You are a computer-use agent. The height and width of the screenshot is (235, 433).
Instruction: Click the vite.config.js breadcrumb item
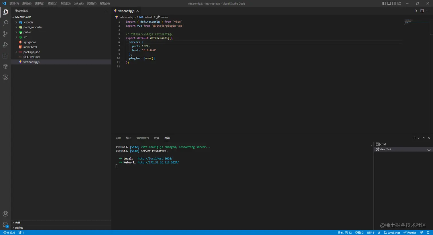point(125,17)
